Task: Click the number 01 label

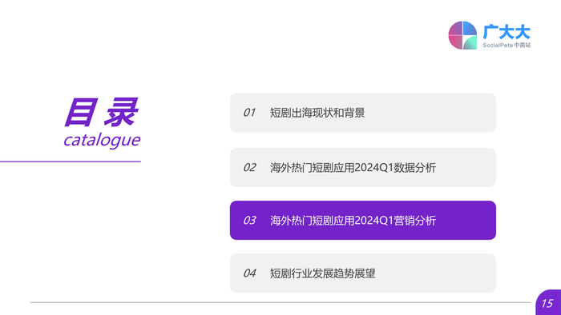Action: [249, 113]
